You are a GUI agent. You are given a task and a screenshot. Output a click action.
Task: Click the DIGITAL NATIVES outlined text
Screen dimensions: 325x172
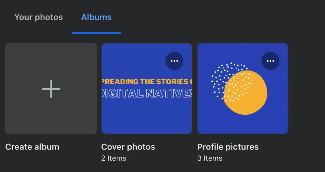(147, 93)
